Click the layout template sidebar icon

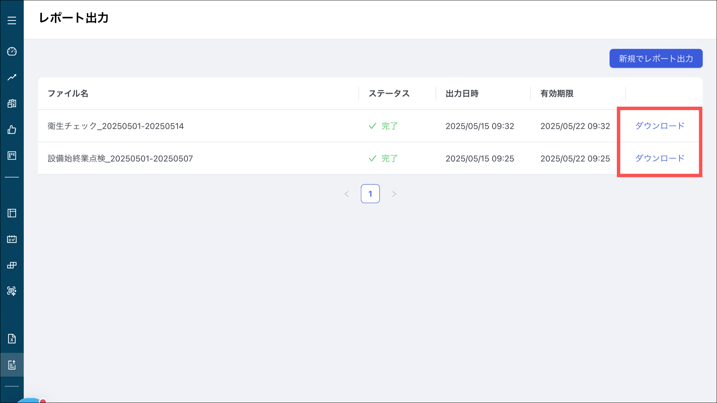pos(12,213)
